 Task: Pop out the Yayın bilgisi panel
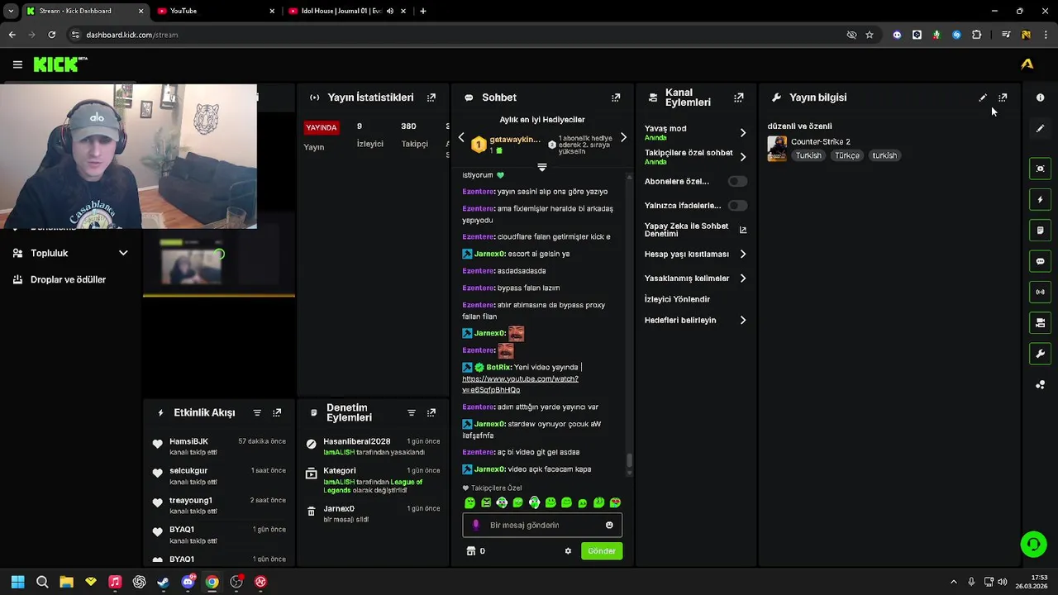click(1003, 98)
